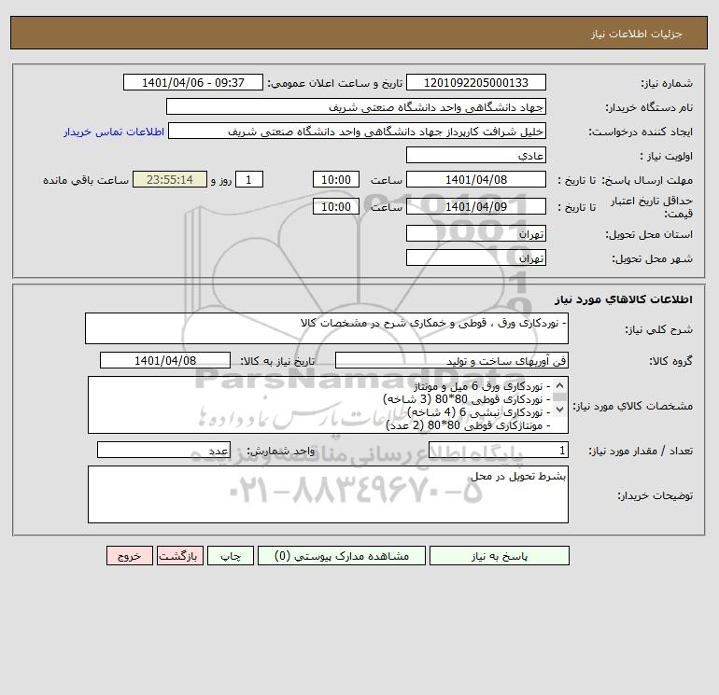Click buyer organization name field جهاد دانشگاهی
The image size is (719, 695).
pyautogui.click(x=356, y=106)
